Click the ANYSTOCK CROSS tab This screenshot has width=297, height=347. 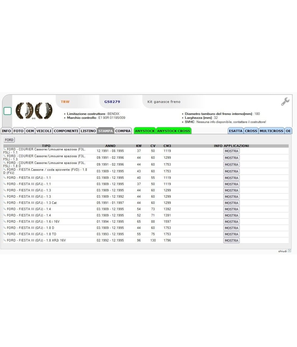[x=174, y=131]
